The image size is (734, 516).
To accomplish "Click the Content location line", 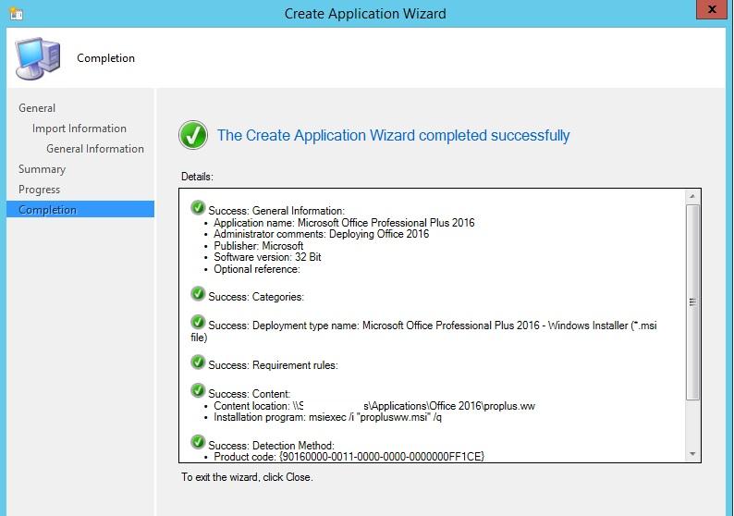I will pos(374,406).
